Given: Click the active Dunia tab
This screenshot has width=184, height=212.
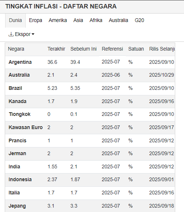Looking at the screenshot, I should pos(15,21).
